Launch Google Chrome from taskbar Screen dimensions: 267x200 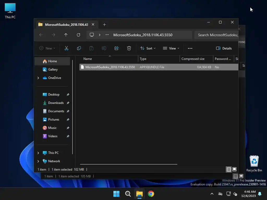pos(151,194)
